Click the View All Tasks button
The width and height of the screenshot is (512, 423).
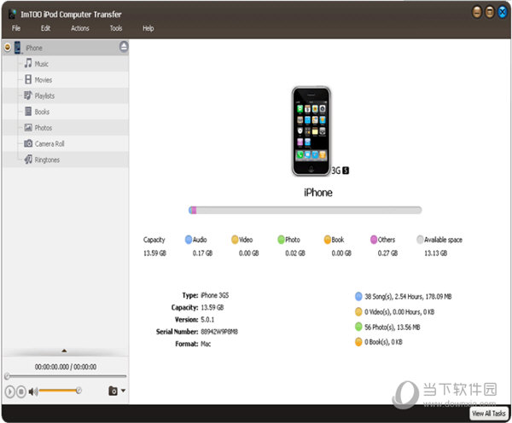pos(488,414)
